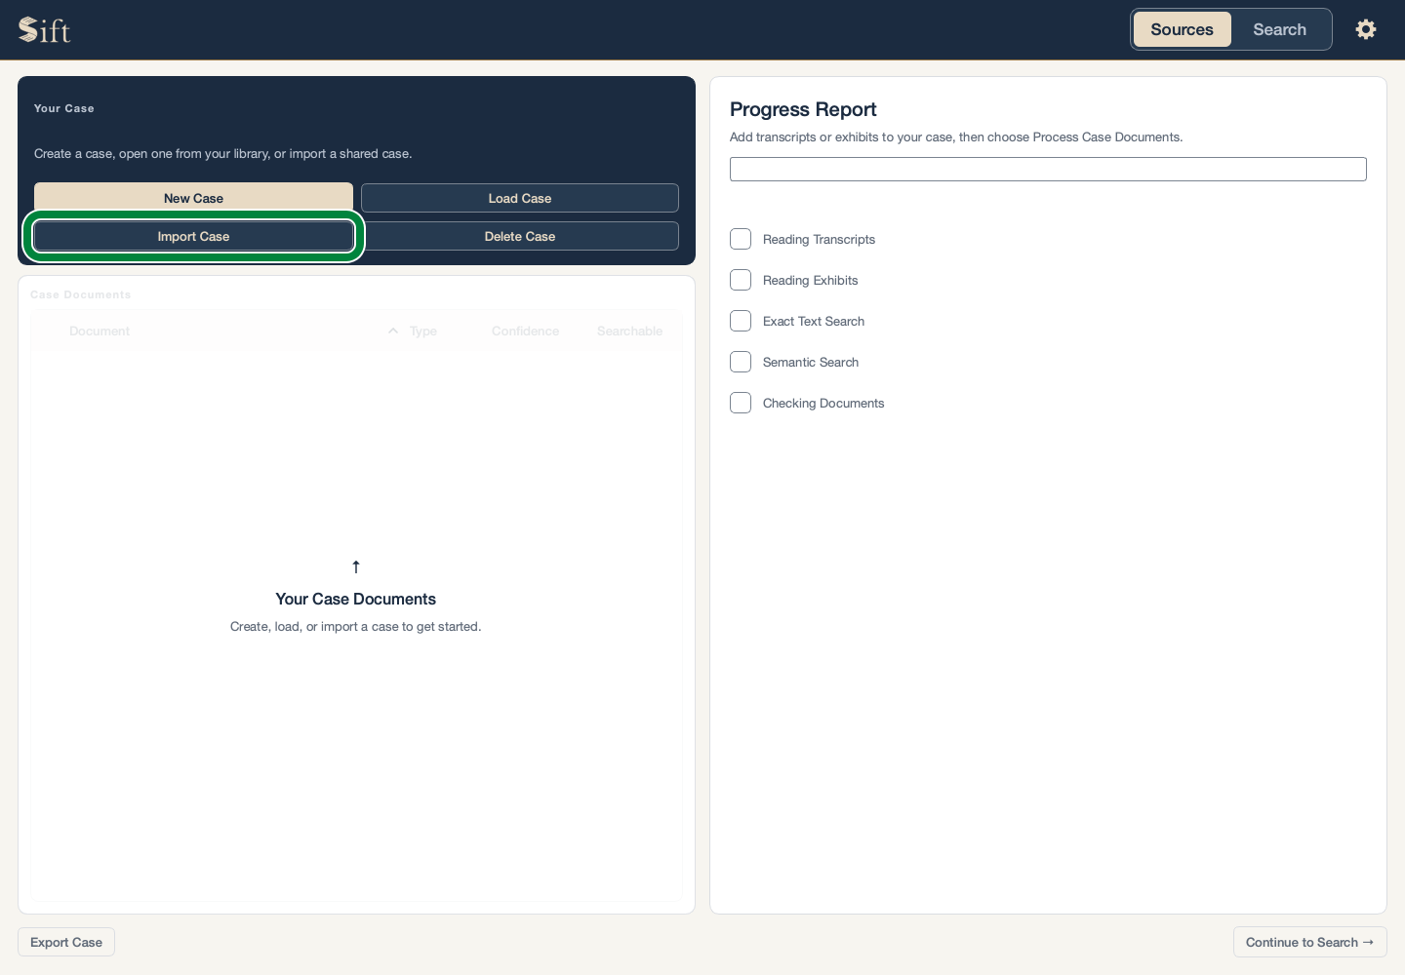Click the Progress Report heading
This screenshot has width=1405, height=975.
tap(803, 109)
